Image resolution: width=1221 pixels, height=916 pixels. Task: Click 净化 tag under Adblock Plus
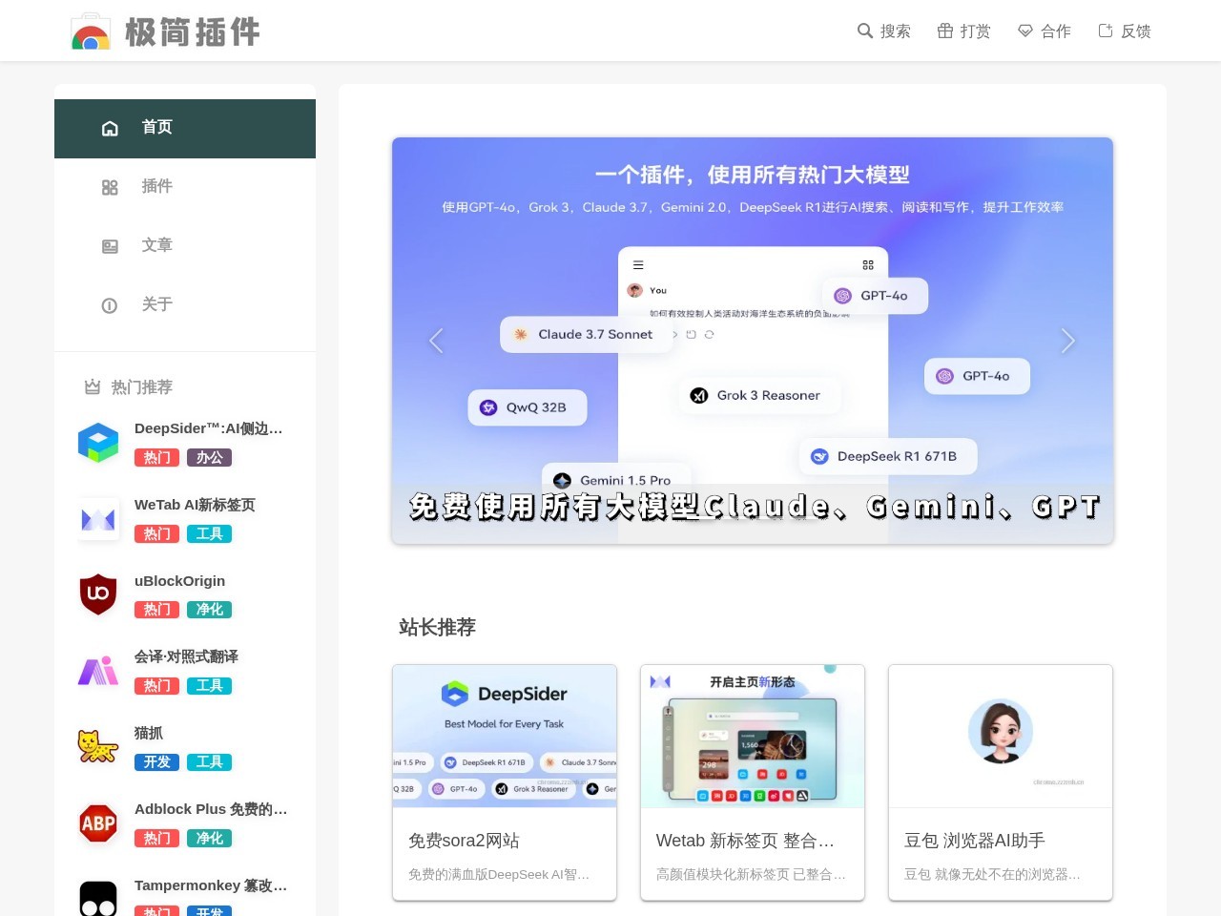coord(209,839)
